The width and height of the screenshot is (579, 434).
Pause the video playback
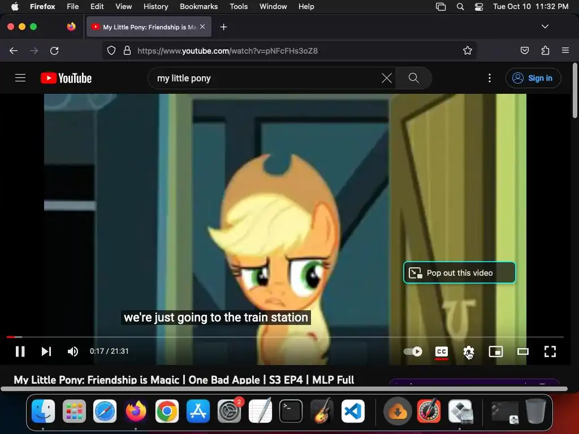pyautogui.click(x=20, y=351)
